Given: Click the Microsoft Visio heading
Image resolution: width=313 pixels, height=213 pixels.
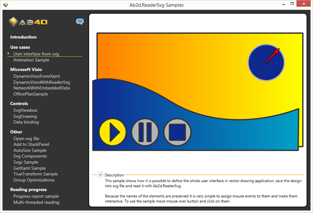Looking at the screenshot, I should pos(26,70).
